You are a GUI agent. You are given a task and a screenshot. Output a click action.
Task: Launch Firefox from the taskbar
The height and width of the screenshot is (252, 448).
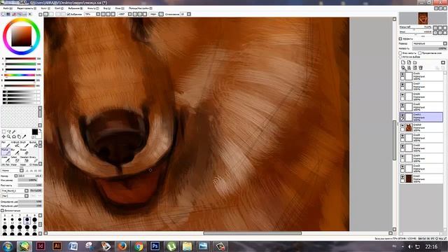(122, 246)
